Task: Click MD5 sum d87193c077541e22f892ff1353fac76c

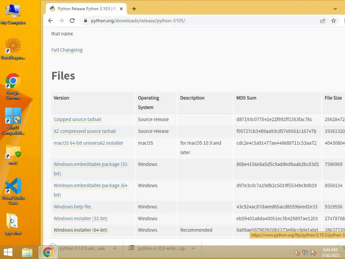Action: [274, 119]
